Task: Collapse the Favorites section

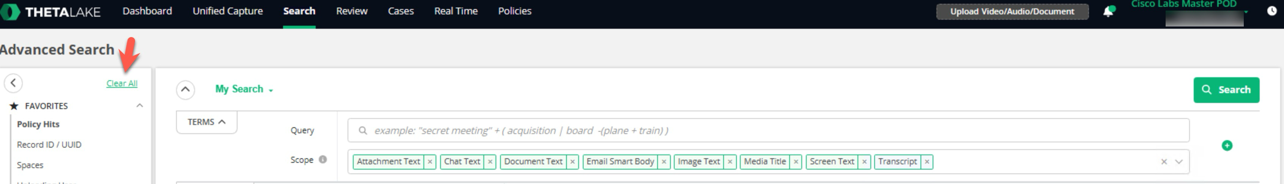Action: pyautogui.click(x=140, y=105)
